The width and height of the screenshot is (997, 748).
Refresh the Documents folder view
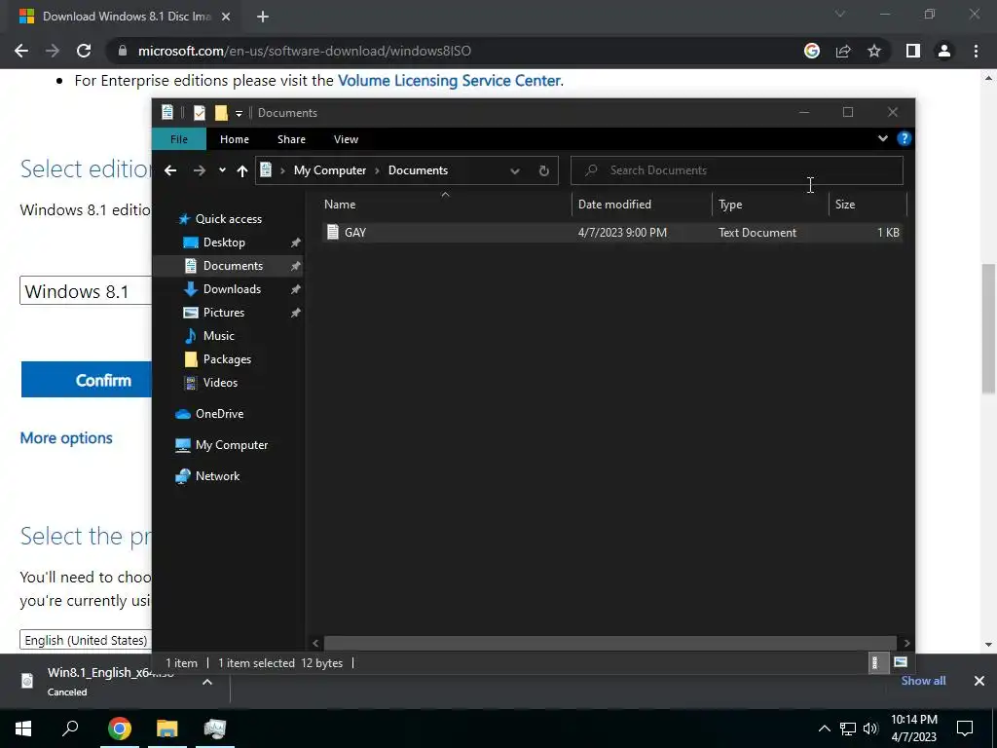tap(543, 170)
